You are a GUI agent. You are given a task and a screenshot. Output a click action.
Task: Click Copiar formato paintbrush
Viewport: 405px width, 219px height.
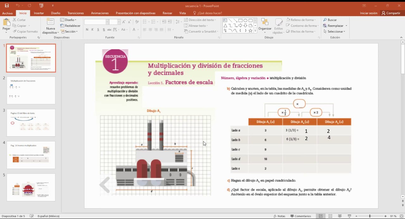pyautogui.click(x=25, y=32)
